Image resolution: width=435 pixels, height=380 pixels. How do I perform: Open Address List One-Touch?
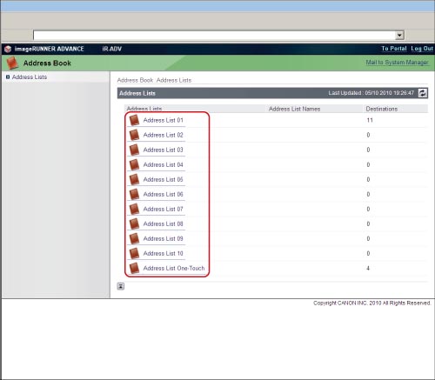click(174, 268)
